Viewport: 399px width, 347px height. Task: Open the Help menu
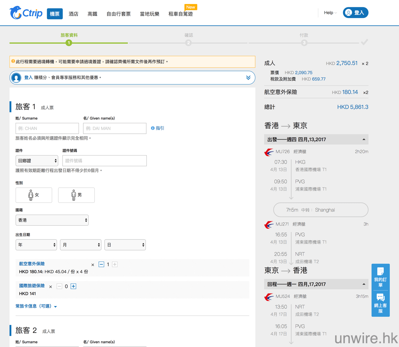pyautogui.click(x=330, y=13)
